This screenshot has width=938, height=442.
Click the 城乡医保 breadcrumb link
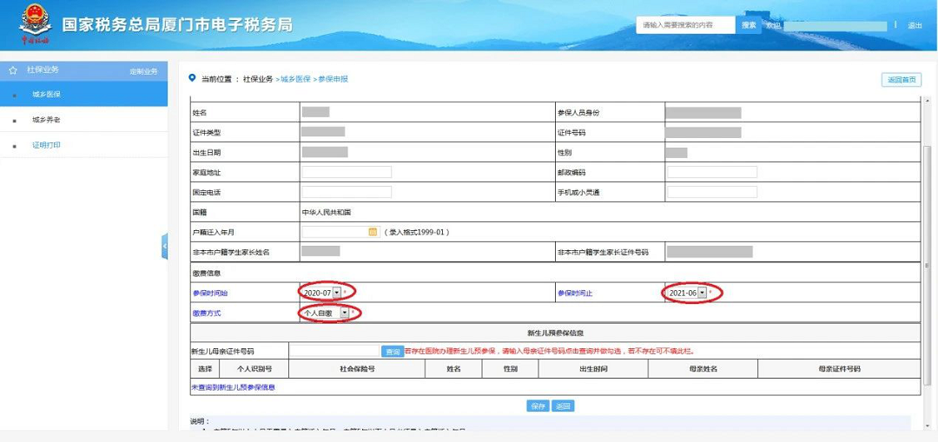(295, 78)
